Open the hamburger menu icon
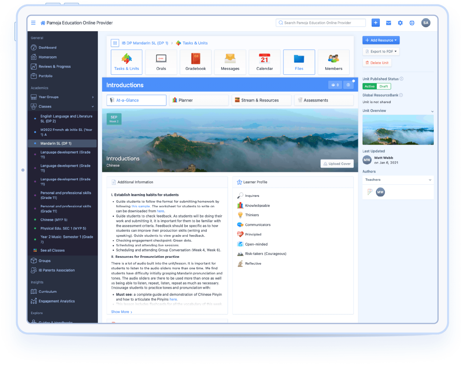The image size is (461, 368). 33,23
